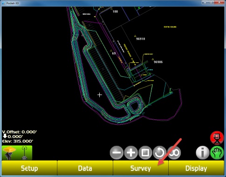Image resolution: width=226 pixels, height=177 pixels.
Task: Select point 69 triangle marker
Action: [111, 51]
